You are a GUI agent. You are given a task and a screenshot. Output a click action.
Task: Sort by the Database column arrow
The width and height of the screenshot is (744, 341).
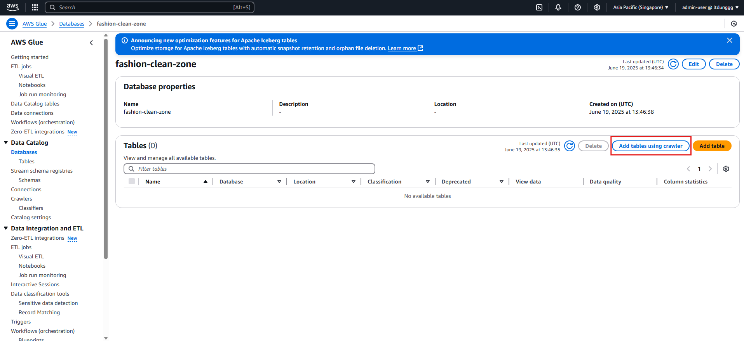click(279, 182)
